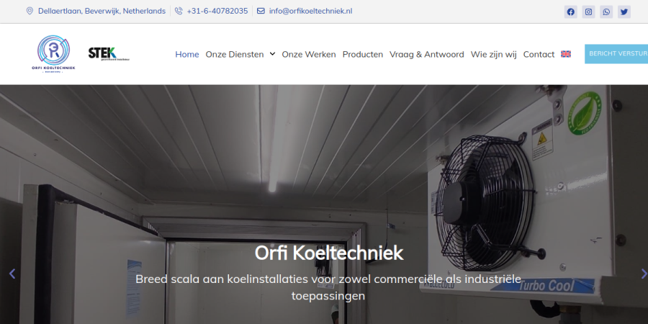Open the Home menu item
This screenshot has width=648, height=324.
(187, 54)
